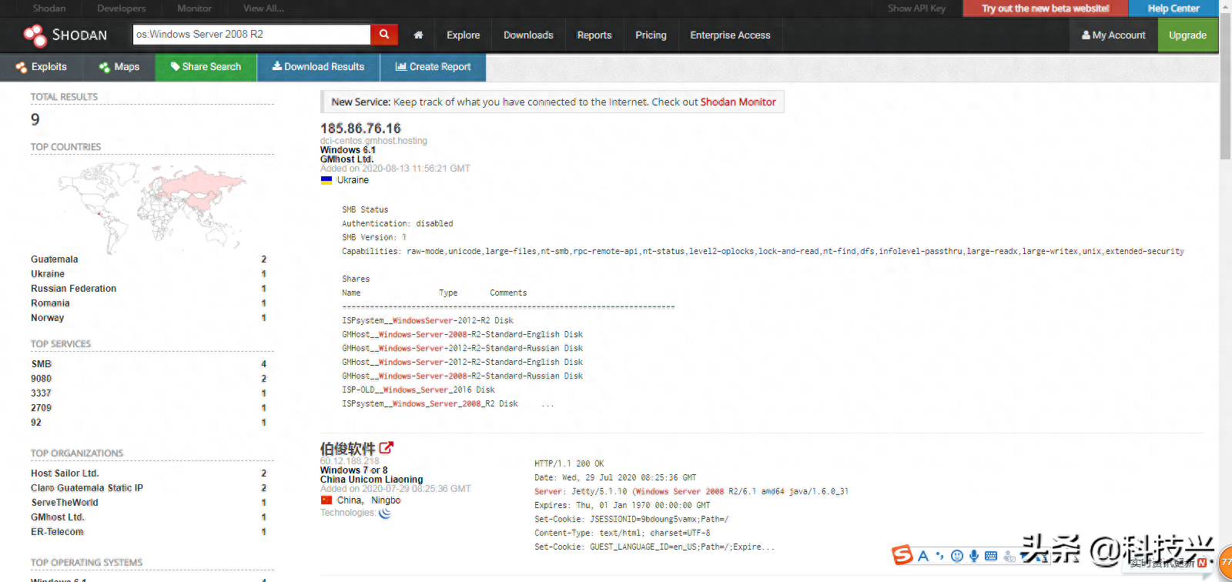Open My Account
1232x582 pixels.
coord(1113,35)
